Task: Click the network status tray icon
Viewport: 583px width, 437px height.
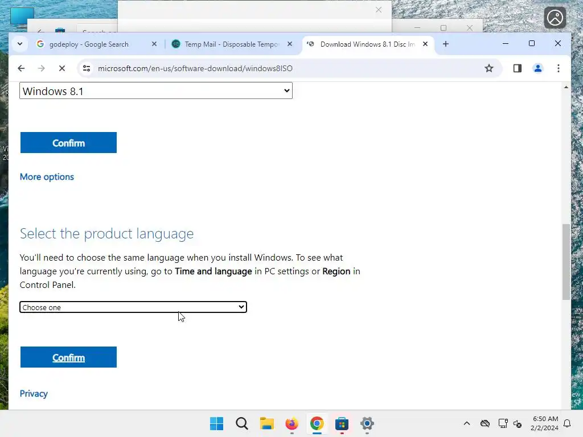Action: tap(503, 423)
